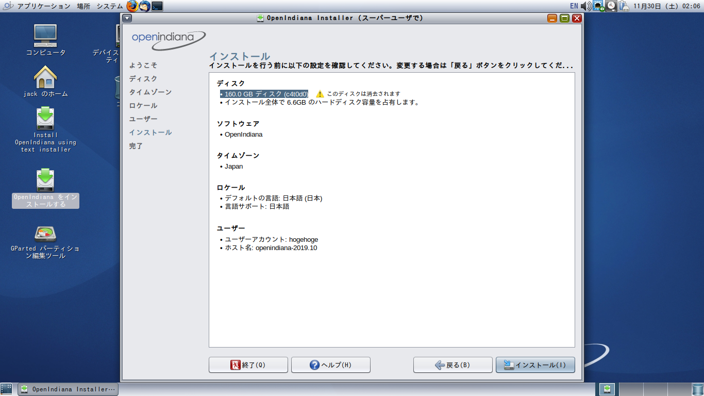The height and width of the screenshot is (396, 704).
Task: Click the disk erase warning icon
Action: (320, 94)
